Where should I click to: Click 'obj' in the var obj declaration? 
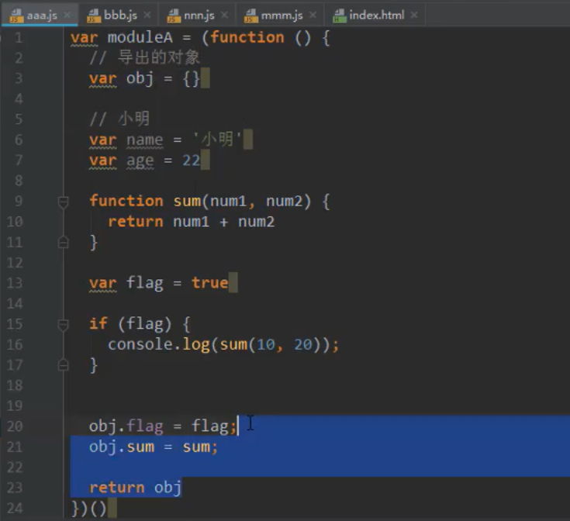tap(140, 79)
